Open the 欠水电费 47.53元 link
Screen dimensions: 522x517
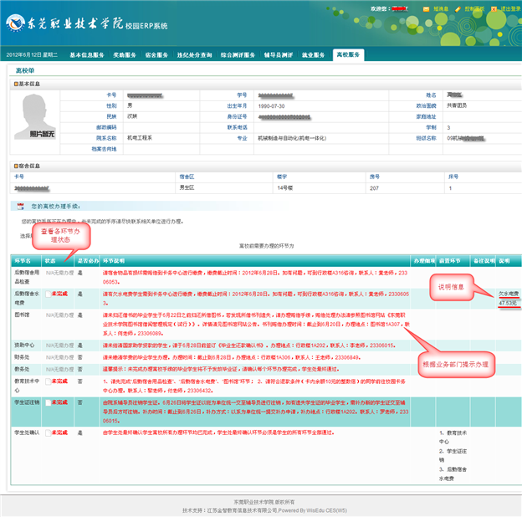coord(508,298)
